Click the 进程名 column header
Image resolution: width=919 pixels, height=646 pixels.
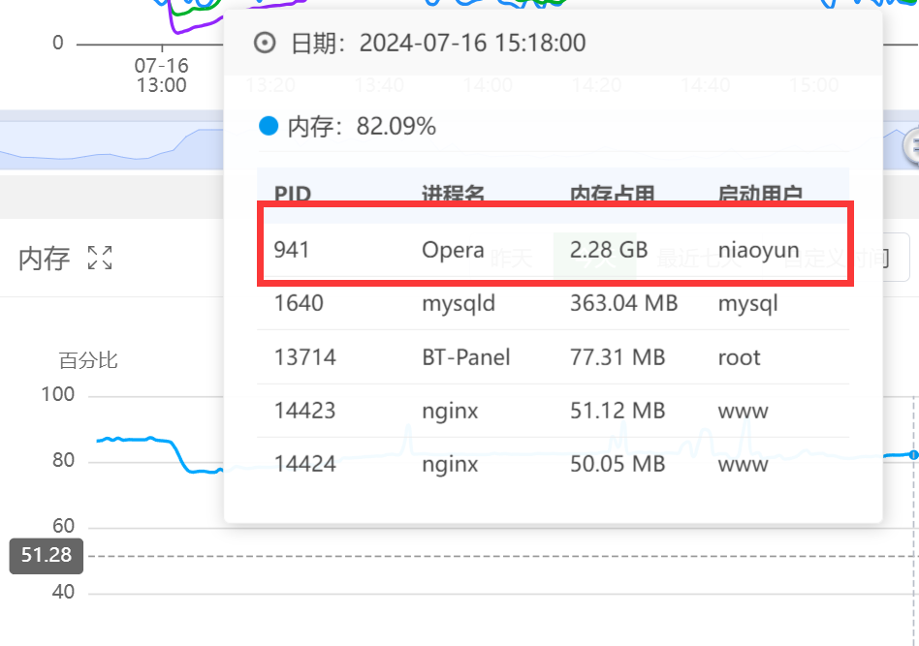[453, 194]
